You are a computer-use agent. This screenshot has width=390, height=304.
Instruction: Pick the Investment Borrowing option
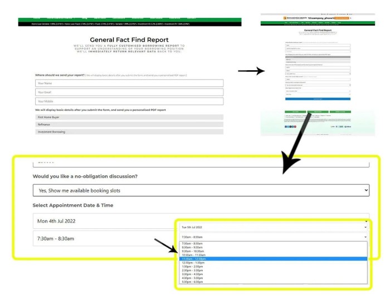(x=129, y=132)
